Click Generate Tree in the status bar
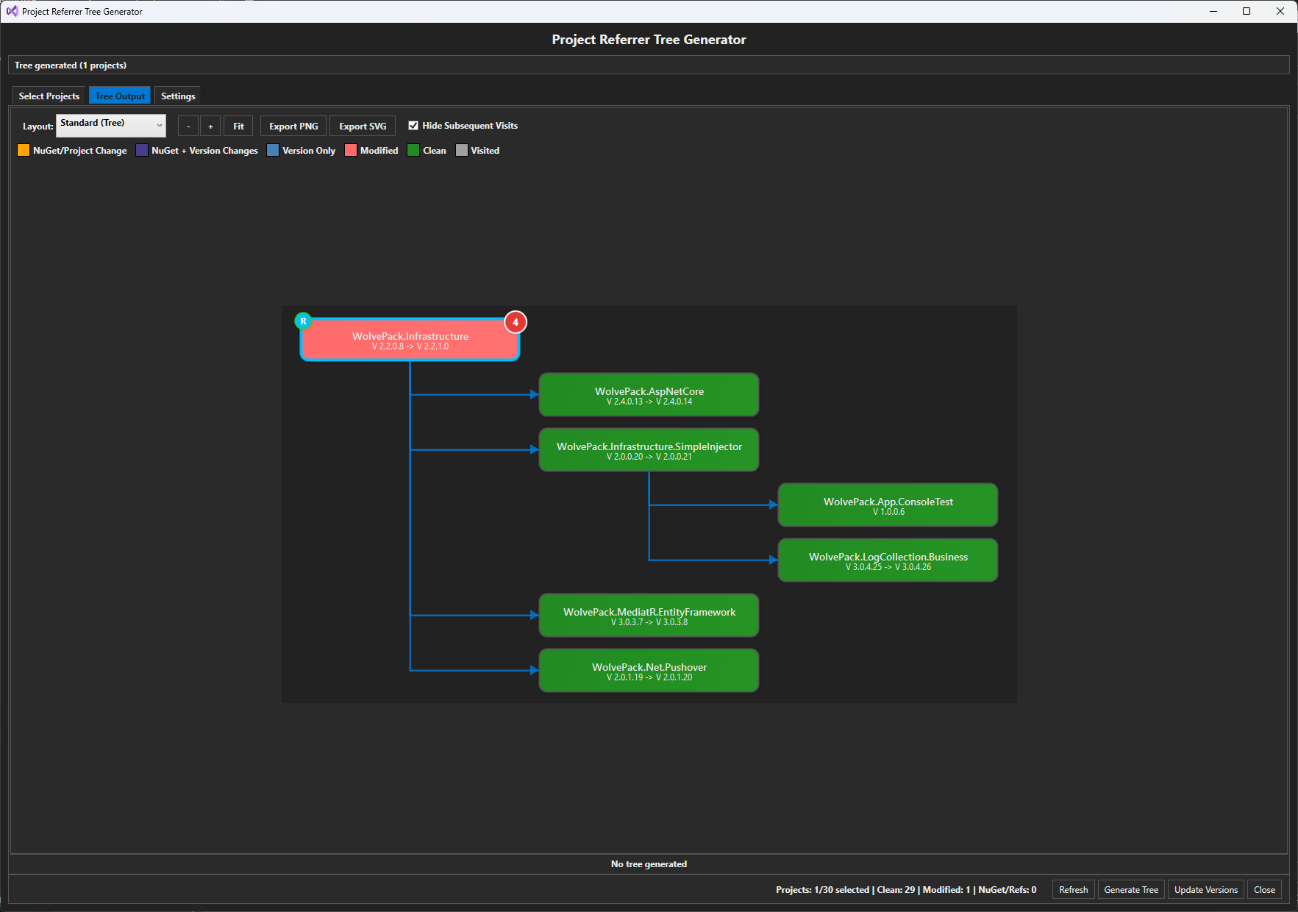1298x912 pixels. (x=1130, y=889)
